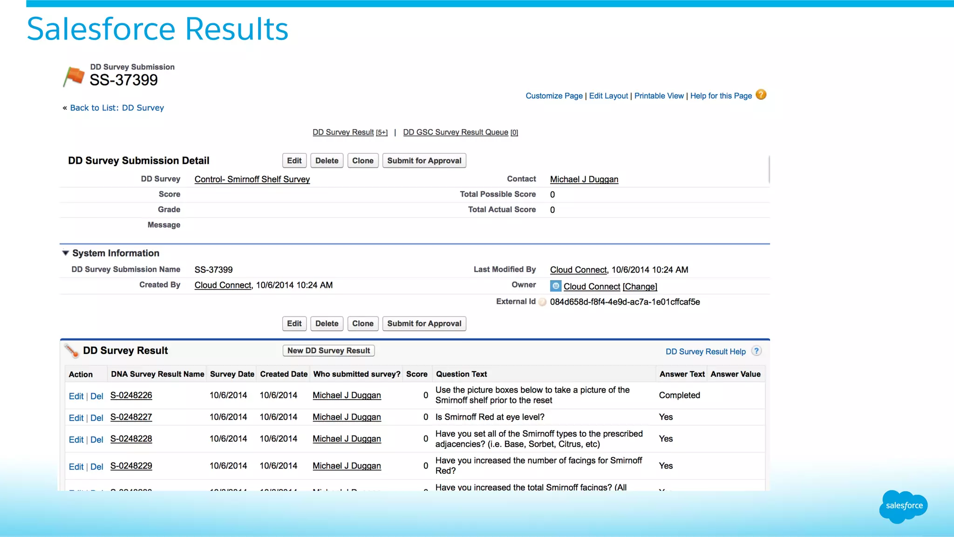Viewport: 954px width, 537px height.
Task: Click the owner [Change] link
Action: (x=640, y=286)
